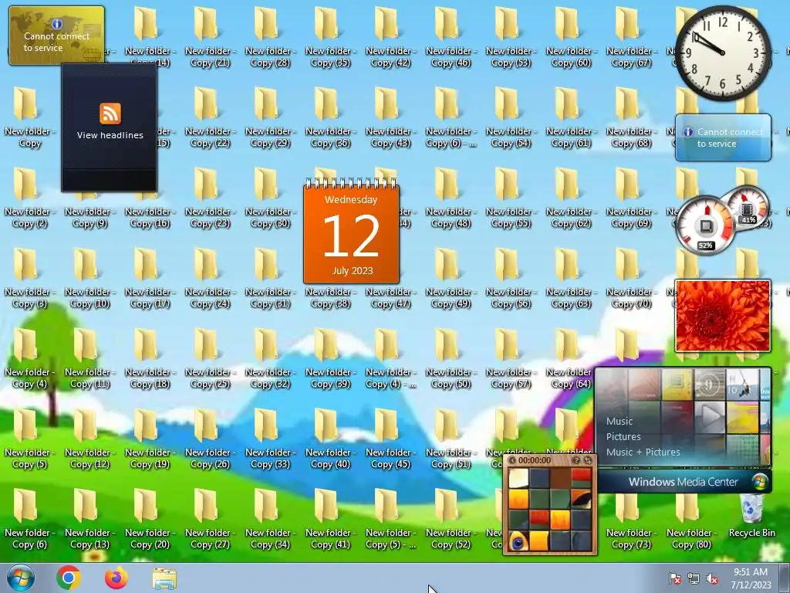Open the Start menu orb
The height and width of the screenshot is (593, 790).
click(x=20, y=578)
